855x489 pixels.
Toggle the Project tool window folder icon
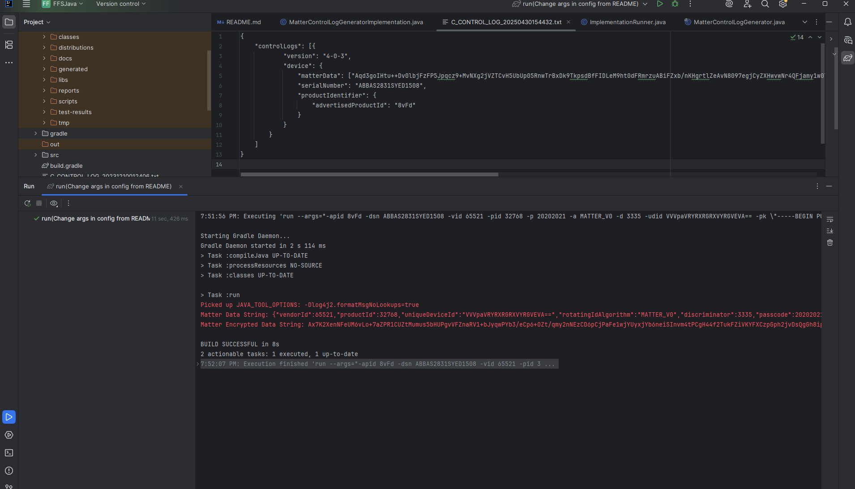tap(9, 21)
